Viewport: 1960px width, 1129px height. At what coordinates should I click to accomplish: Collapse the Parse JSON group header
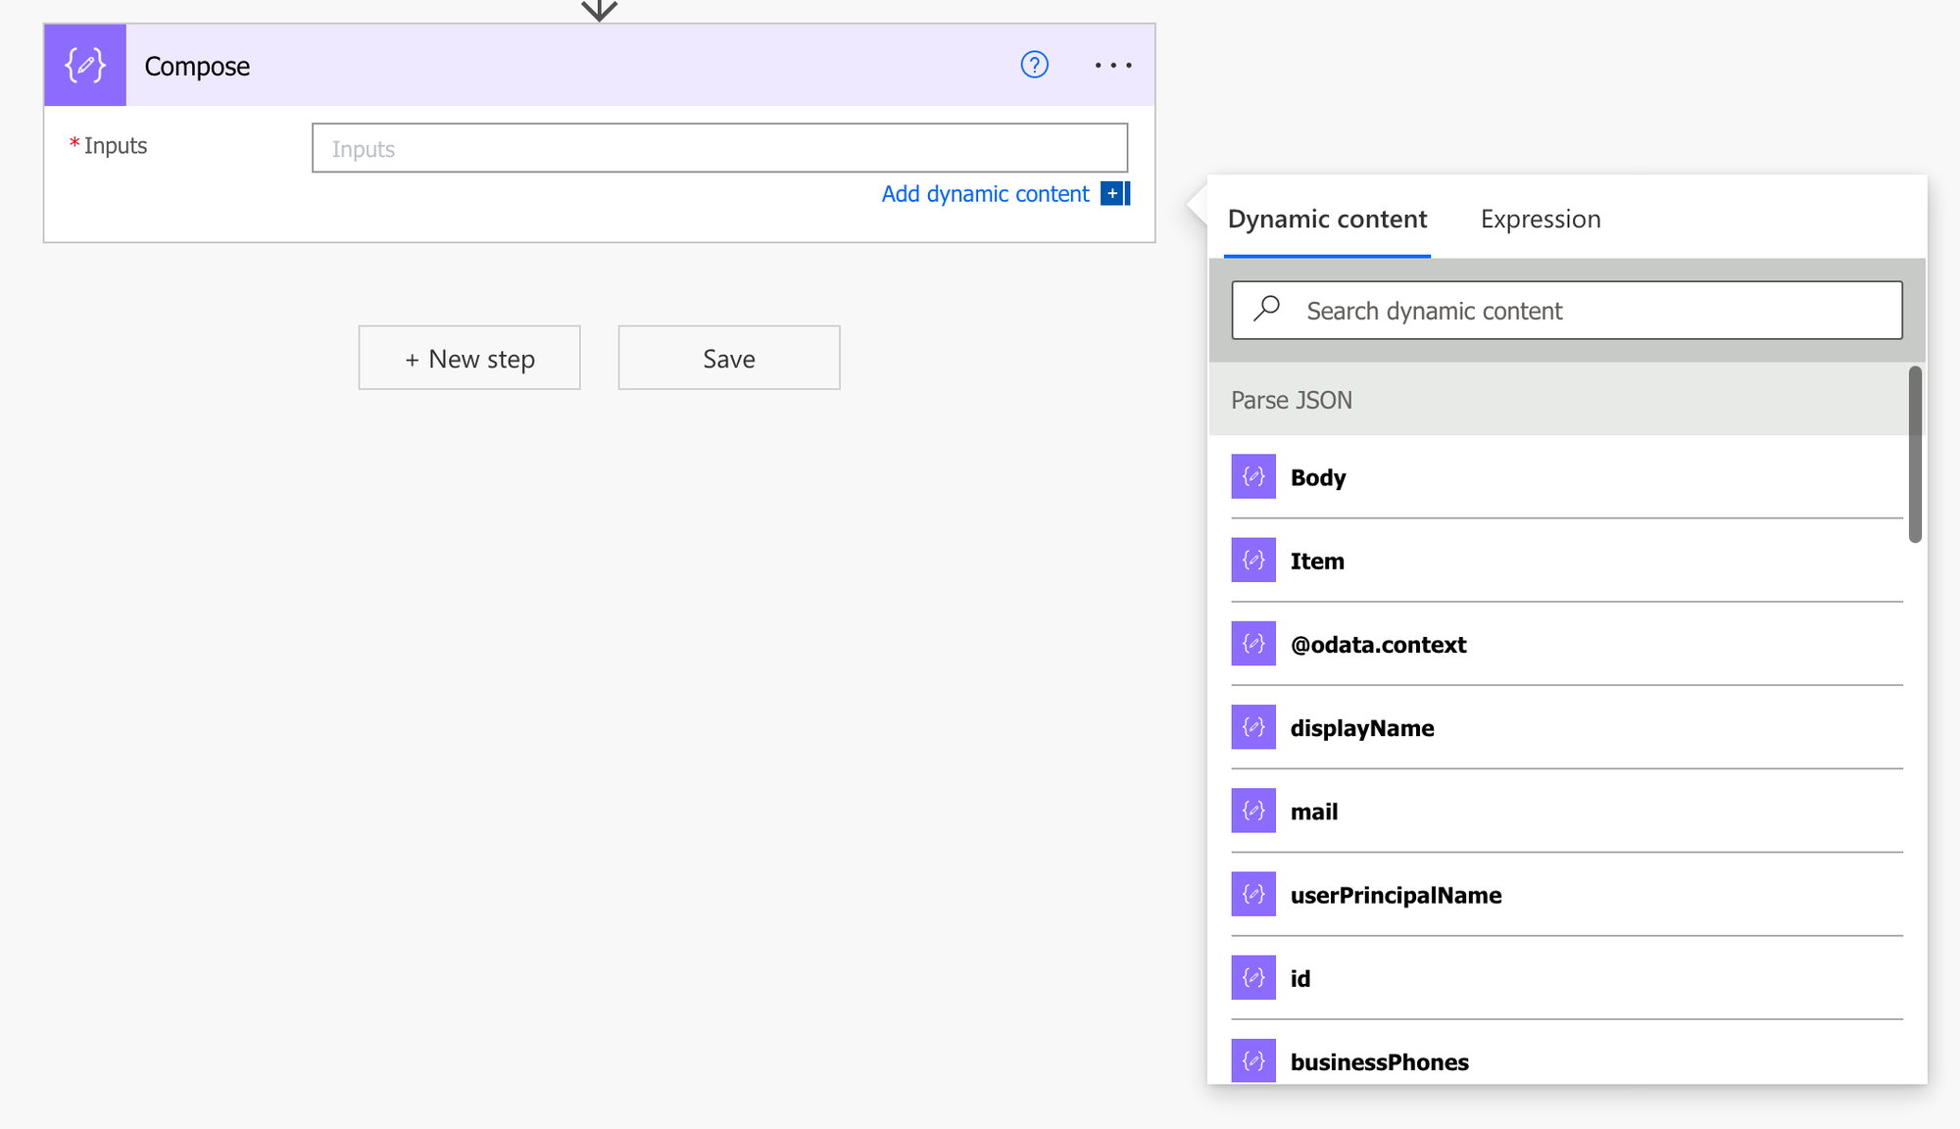pyautogui.click(x=1291, y=400)
